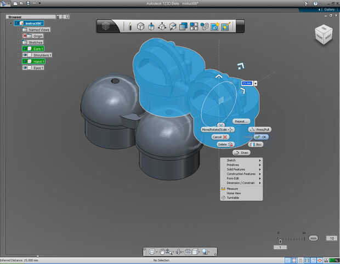Toggle the red-bordered grid status bar button
The width and height of the screenshot is (340, 264).
[294, 260]
